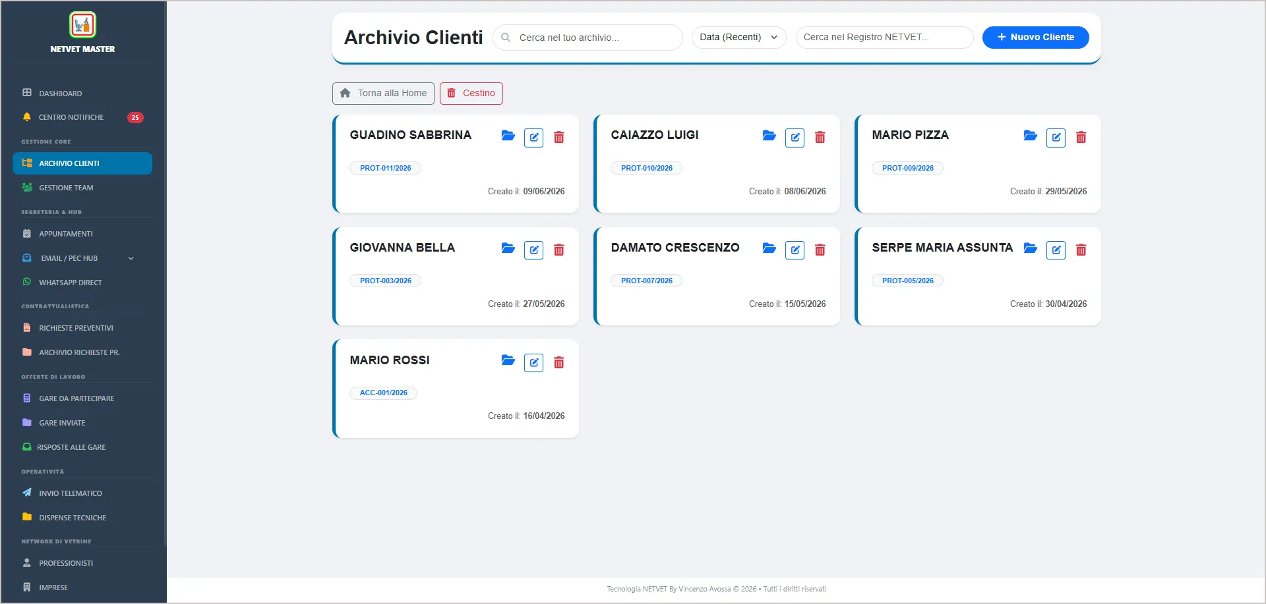This screenshot has width=1266, height=604.
Task: Open WHATSAPP DIRECT sidebar item
Action: (82, 283)
